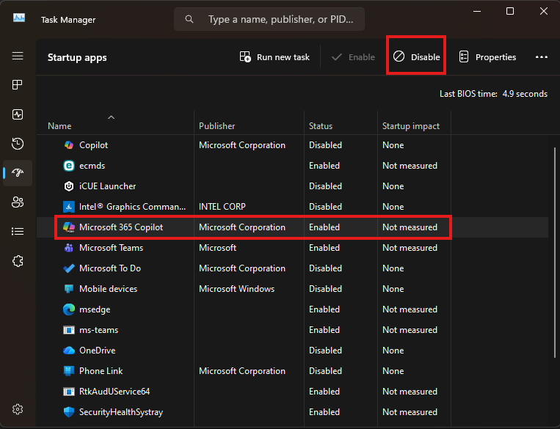Select the Microsoft Teams row
560x429 pixels.
[111, 248]
